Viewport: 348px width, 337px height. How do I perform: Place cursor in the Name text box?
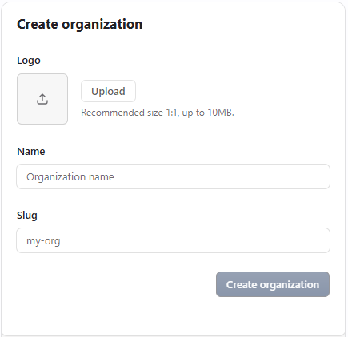click(x=174, y=176)
